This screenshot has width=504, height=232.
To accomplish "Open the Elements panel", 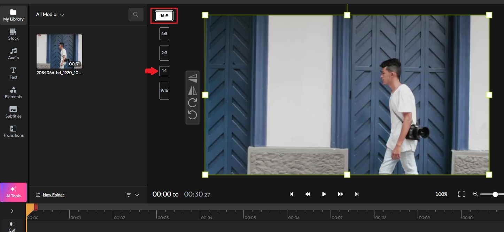I will [13, 93].
